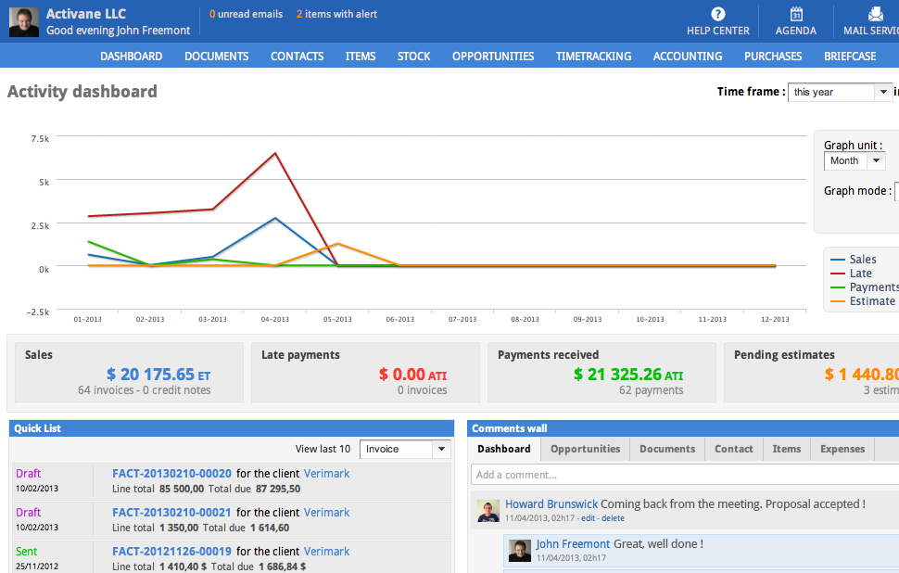
Task: Switch to the Opportunities comments tab
Action: click(585, 449)
